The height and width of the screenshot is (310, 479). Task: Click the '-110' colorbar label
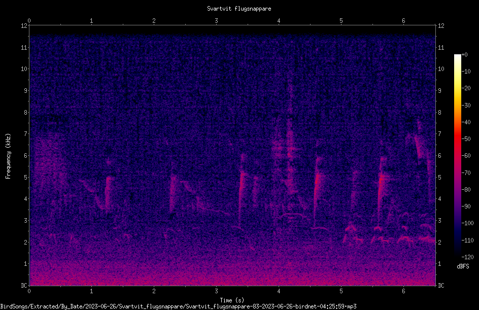(x=467, y=240)
